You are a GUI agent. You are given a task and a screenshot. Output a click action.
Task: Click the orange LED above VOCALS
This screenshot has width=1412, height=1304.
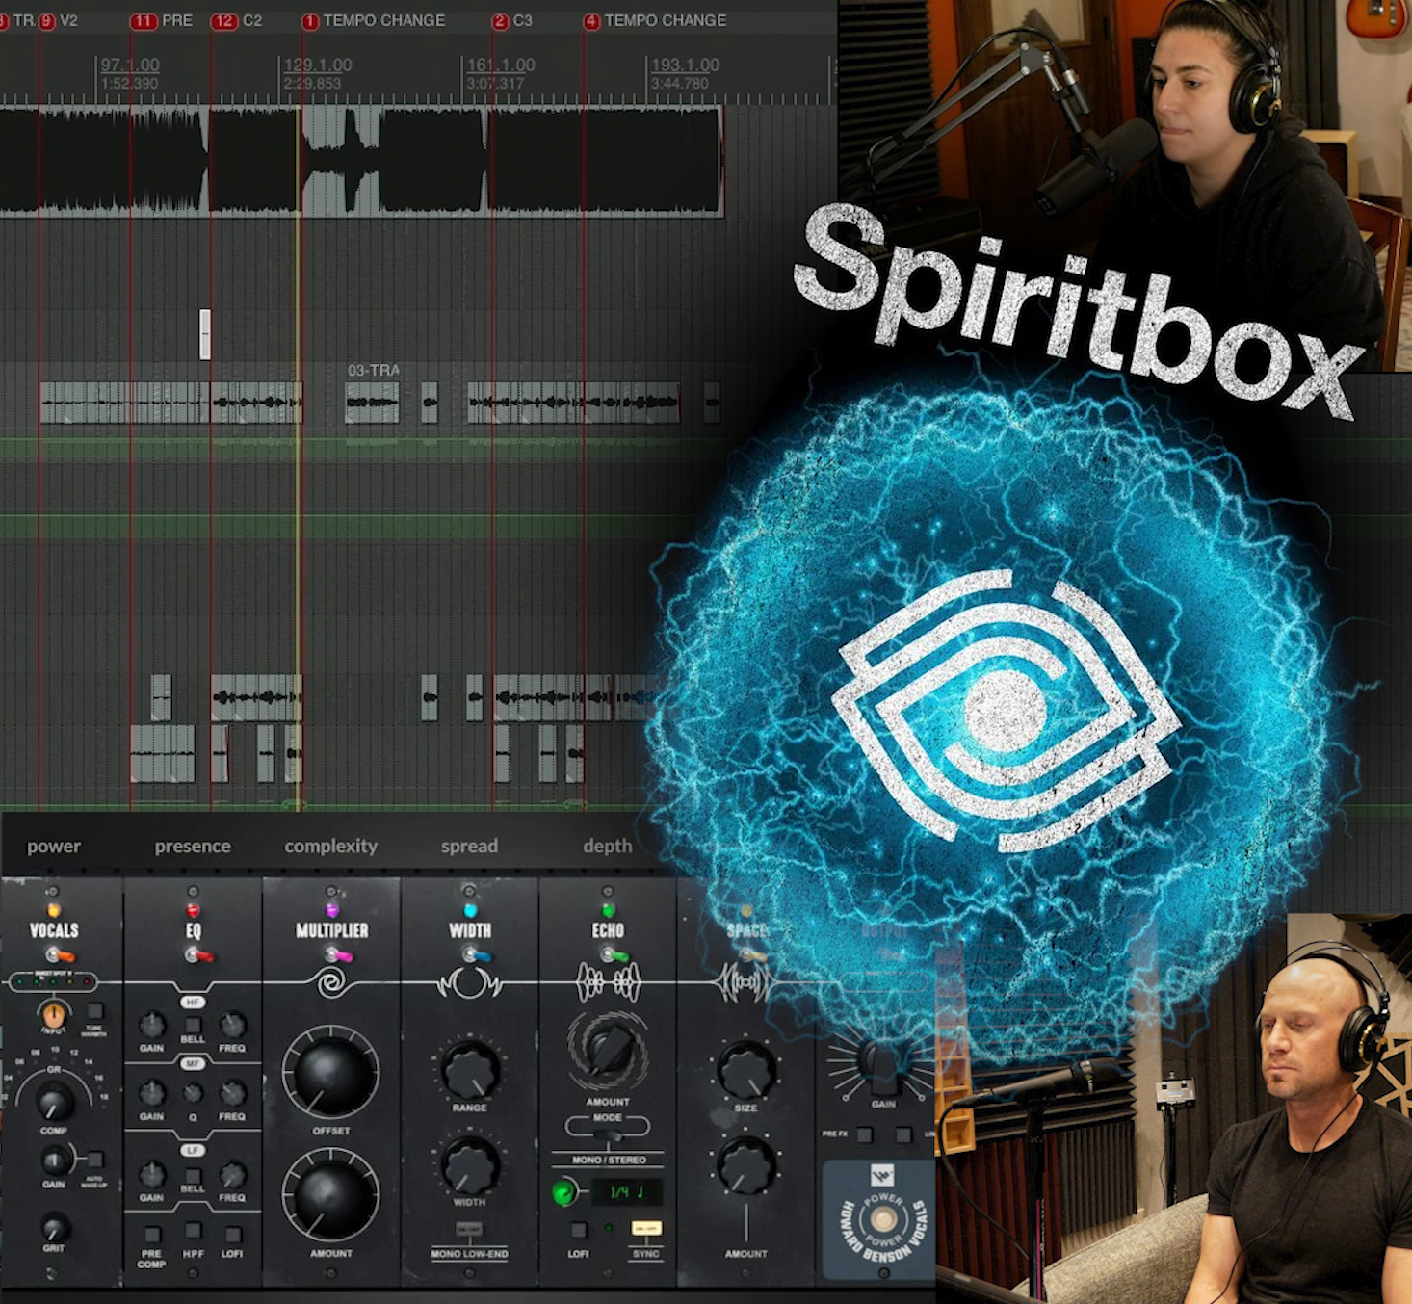click(54, 910)
